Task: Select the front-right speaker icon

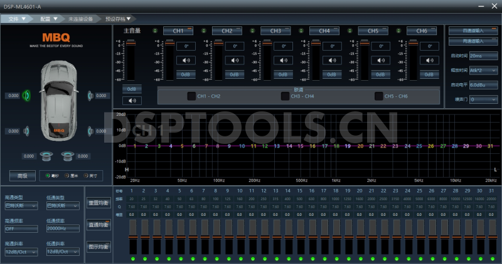Action: click(91, 96)
